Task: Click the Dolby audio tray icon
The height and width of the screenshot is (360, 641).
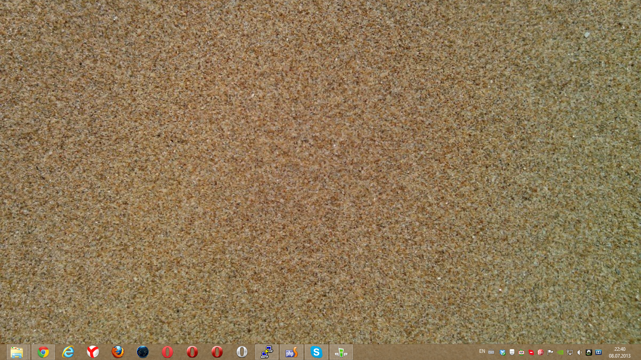Action: (x=599, y=352)
